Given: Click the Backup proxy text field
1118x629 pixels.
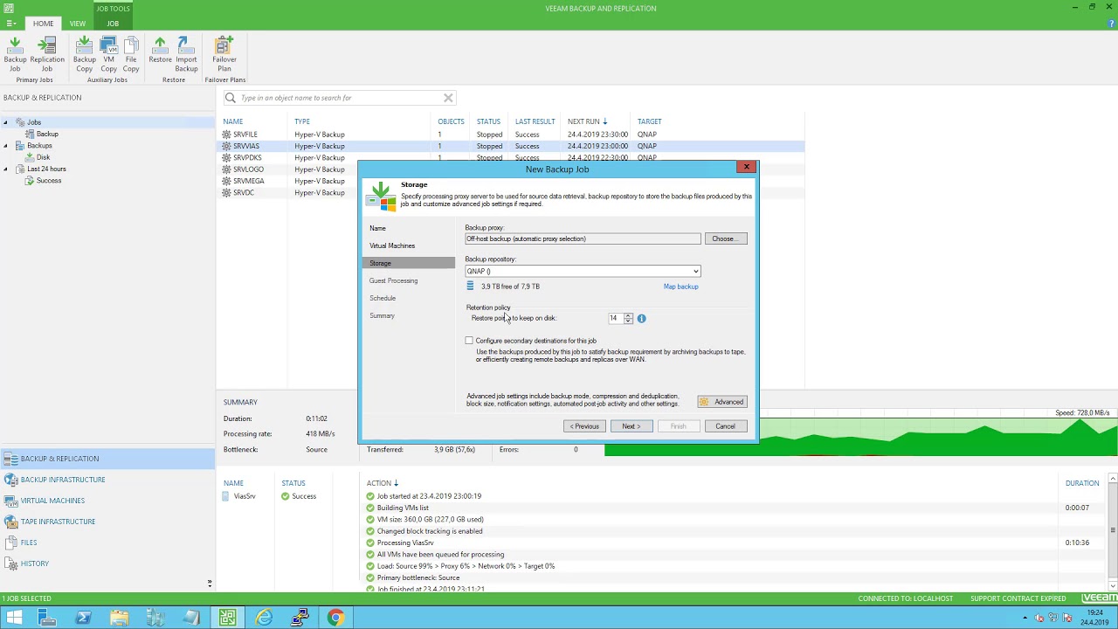Looking at the screenshot, I should 583,238.
